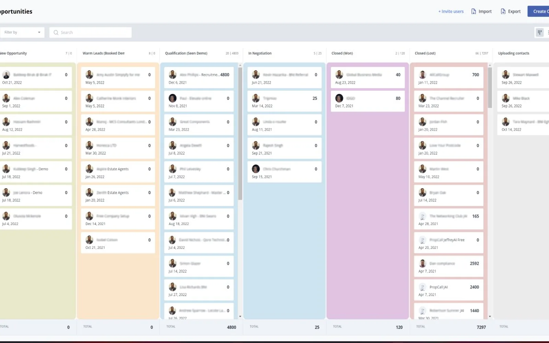
Task: Click the Closed (Won) column header
Action: click(x=342, y=53)
